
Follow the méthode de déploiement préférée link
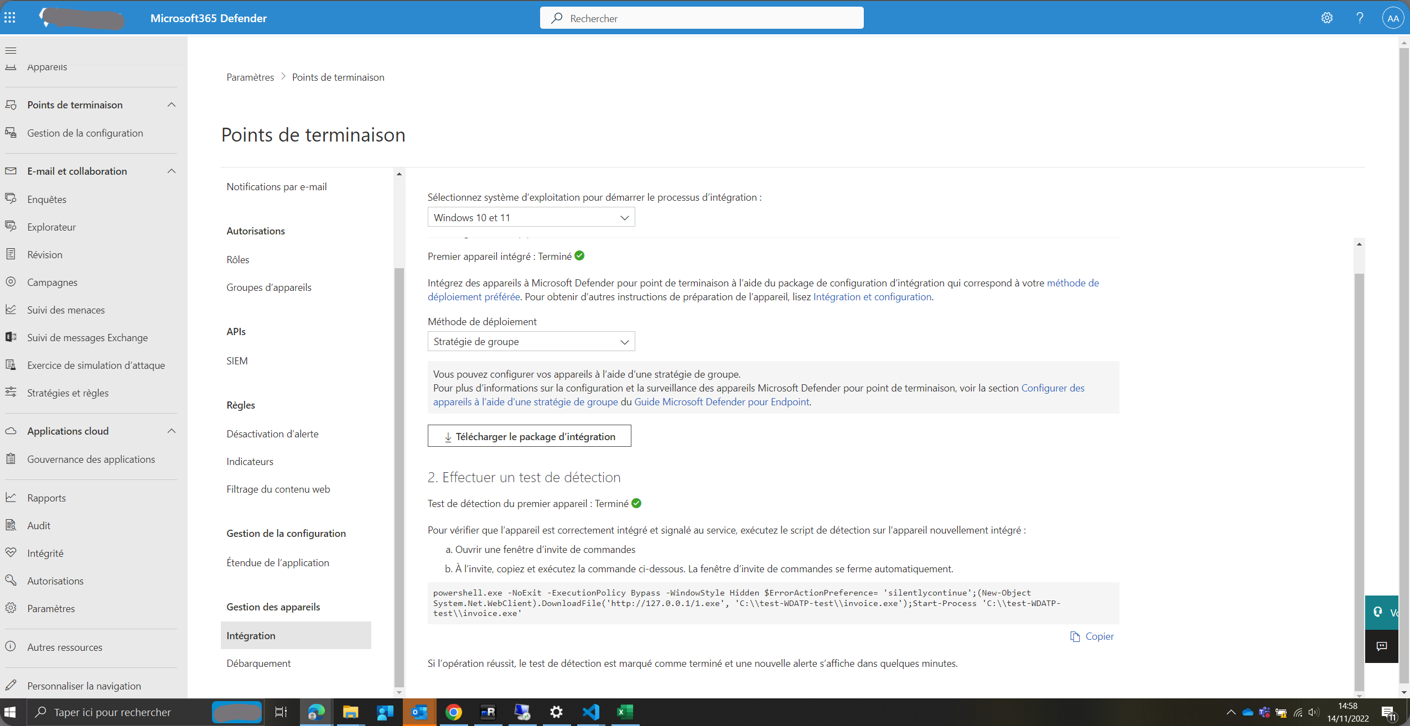[1073, 283]
